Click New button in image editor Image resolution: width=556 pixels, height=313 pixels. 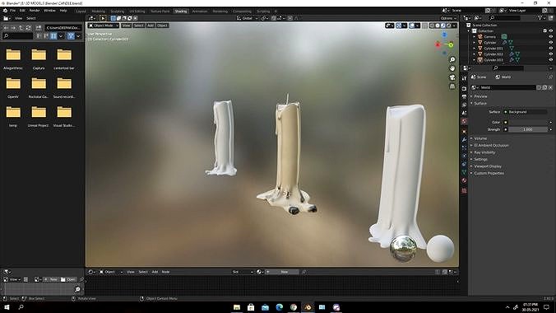point(51,279)
